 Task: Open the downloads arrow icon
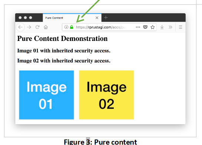click(x=162, y=27)
